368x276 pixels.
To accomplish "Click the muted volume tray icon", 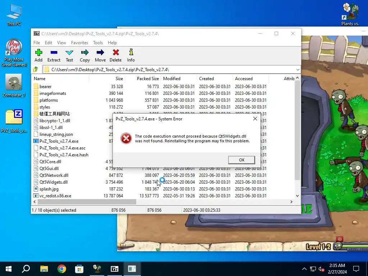I will 321,269.
